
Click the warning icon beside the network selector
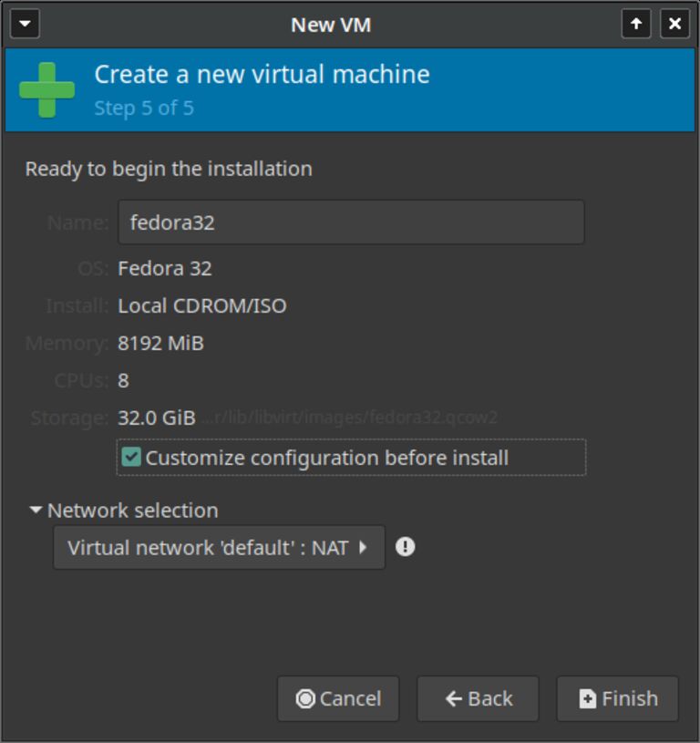point(407,547)
